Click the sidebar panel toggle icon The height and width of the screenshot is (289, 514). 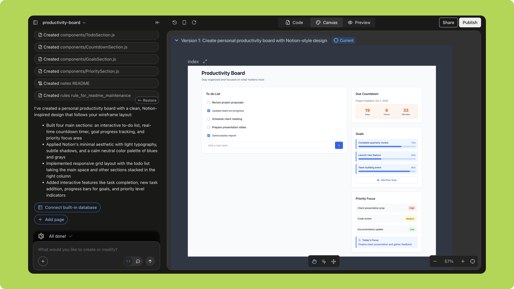click(35, 22)
